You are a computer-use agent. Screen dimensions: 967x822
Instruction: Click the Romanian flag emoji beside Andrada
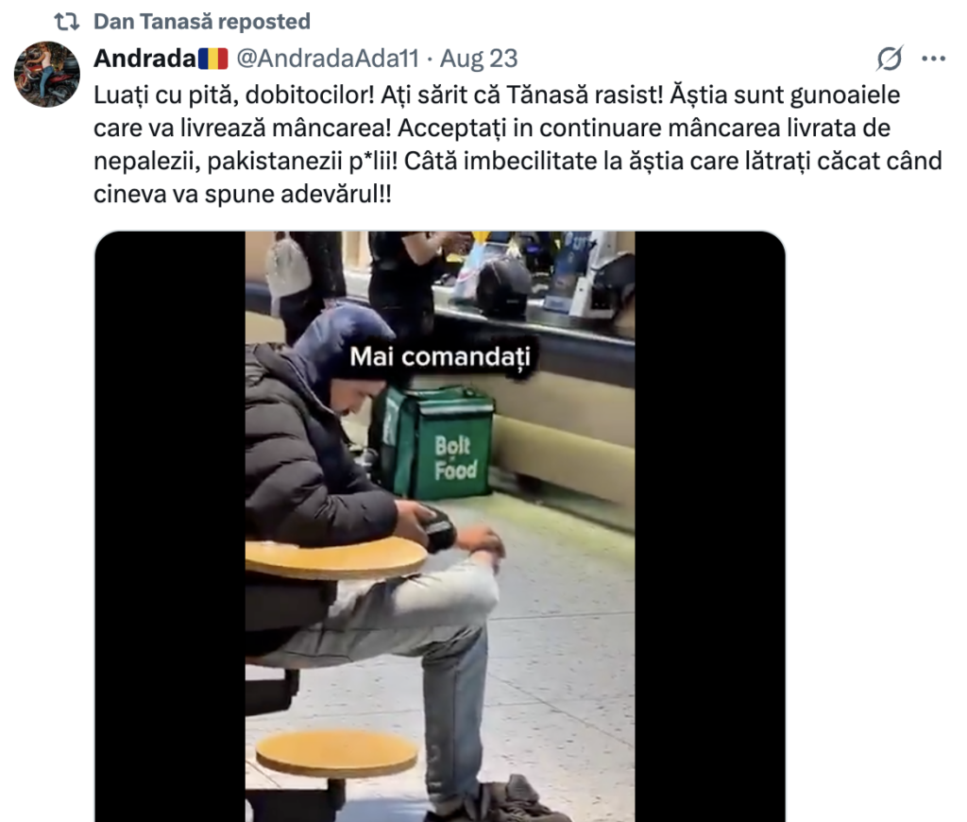tap(213, 59)
